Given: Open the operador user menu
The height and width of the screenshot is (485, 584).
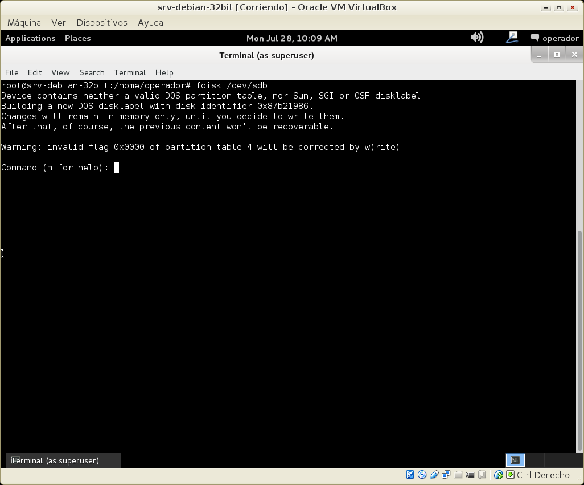Looking at the screenshot, I should click(554, 38).
